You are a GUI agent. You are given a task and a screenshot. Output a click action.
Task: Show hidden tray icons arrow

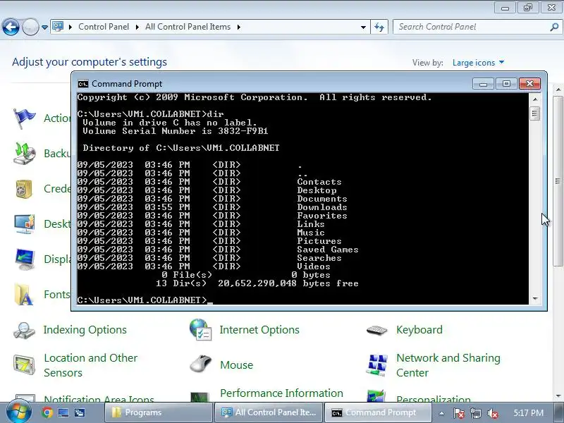pyautogui.click(x=441, y=413)
